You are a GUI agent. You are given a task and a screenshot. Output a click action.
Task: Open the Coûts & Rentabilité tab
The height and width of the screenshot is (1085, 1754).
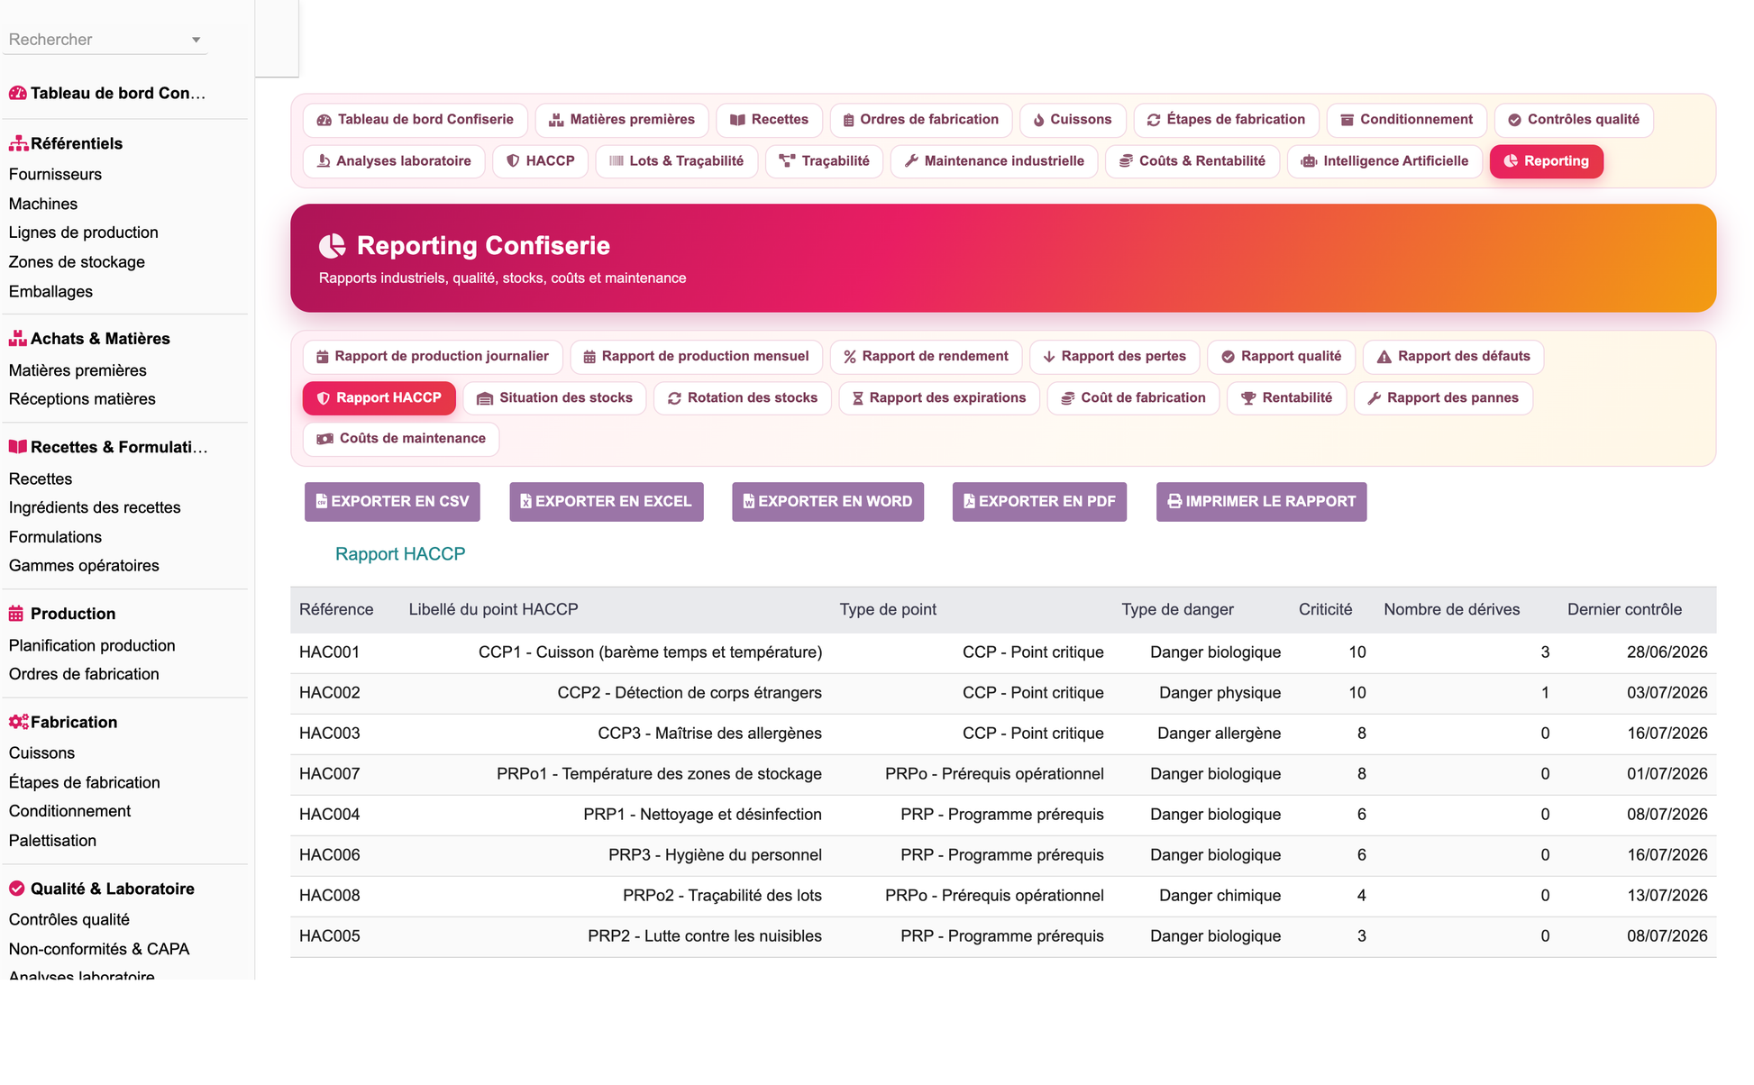1192,161
